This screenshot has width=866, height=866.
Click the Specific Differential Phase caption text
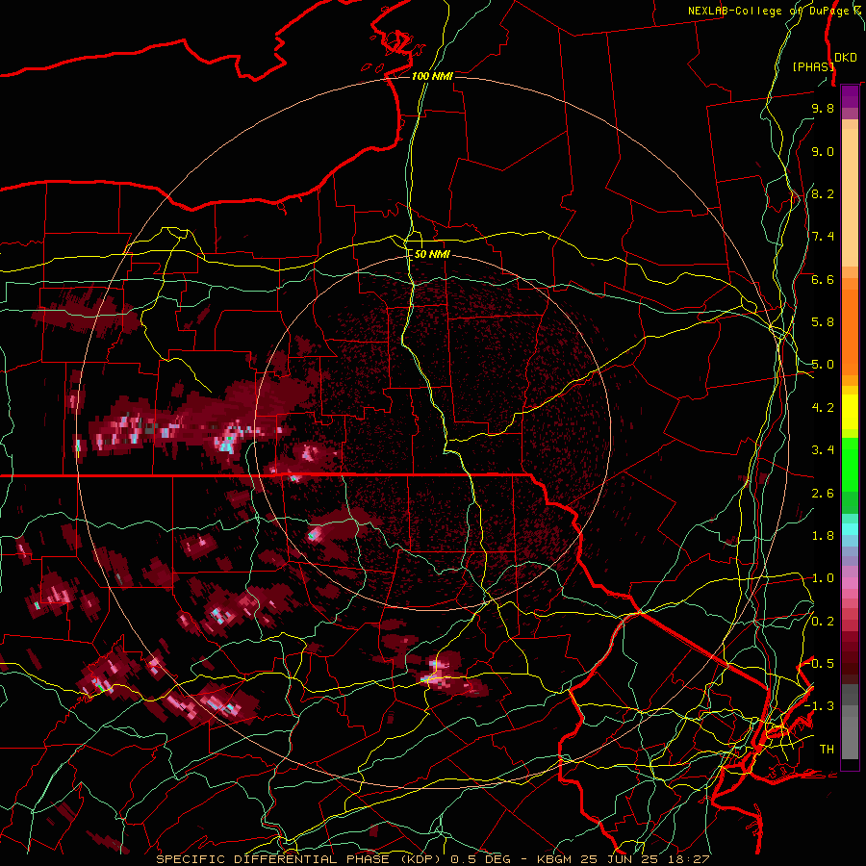click(x=432, y=859)
